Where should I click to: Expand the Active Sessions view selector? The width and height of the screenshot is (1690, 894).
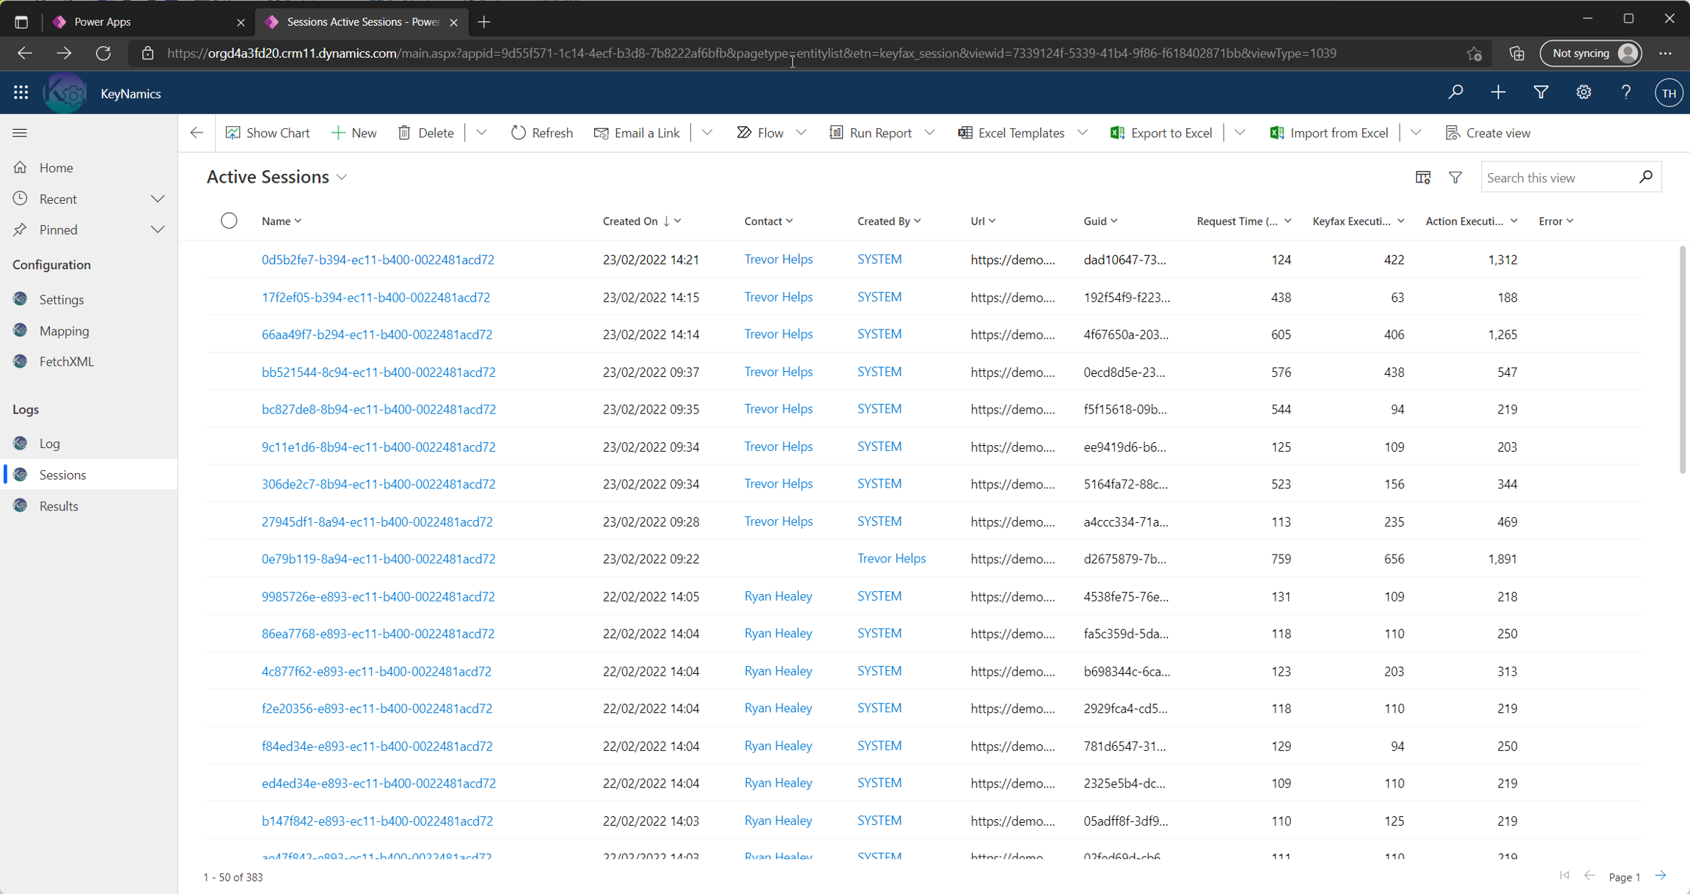pos(342,177)
